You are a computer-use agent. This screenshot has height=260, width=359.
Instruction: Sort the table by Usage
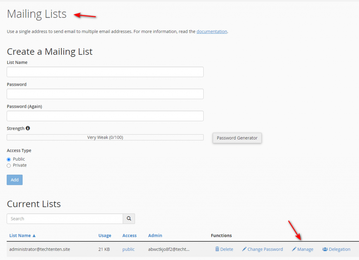click(x=104, y=235)
